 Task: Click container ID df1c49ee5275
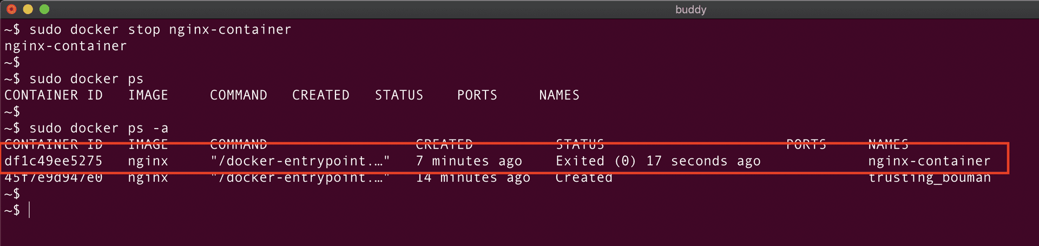[x=53, y=161]
